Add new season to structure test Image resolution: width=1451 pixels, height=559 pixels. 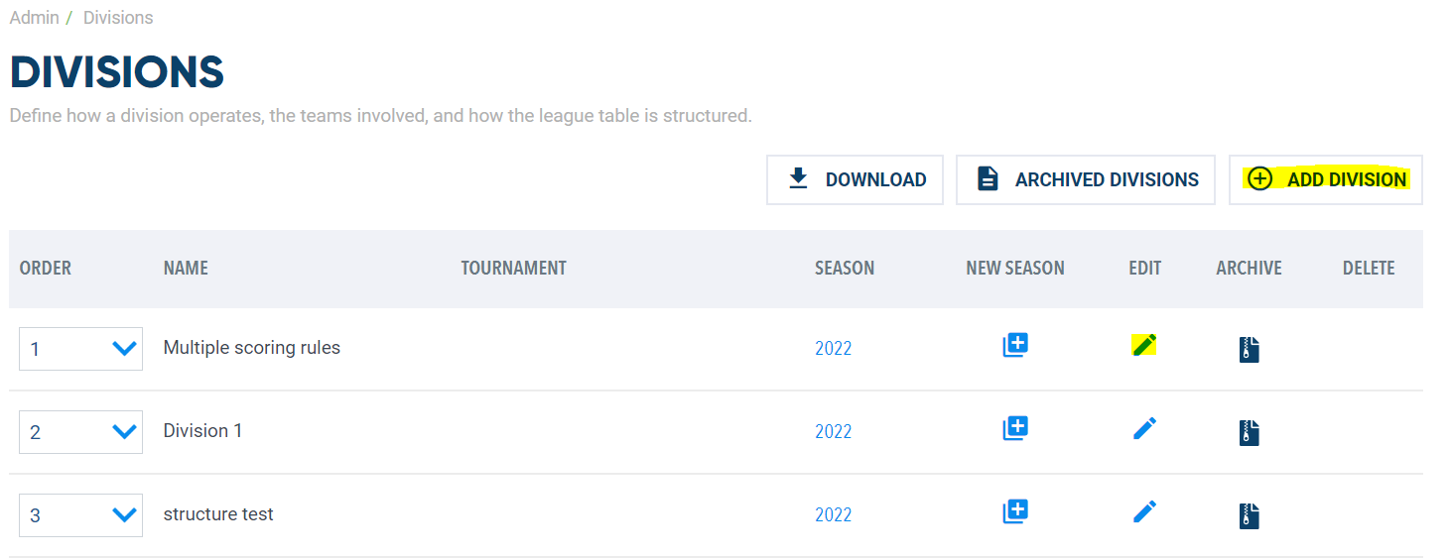click(1014, 511)
